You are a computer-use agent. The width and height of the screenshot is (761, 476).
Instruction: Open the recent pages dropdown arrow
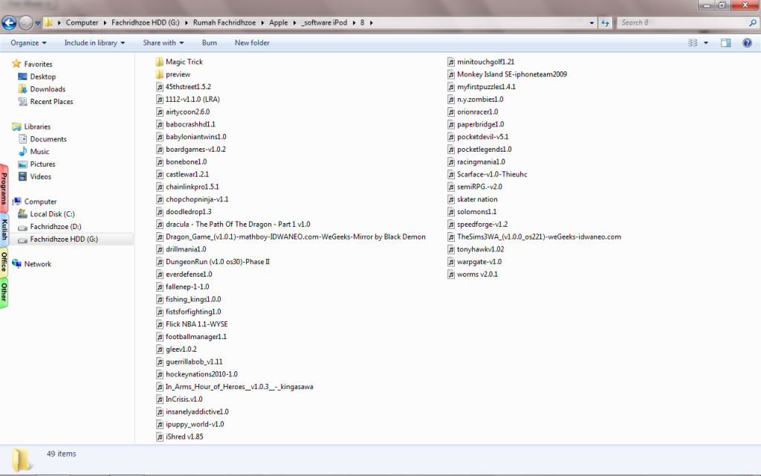37,23
